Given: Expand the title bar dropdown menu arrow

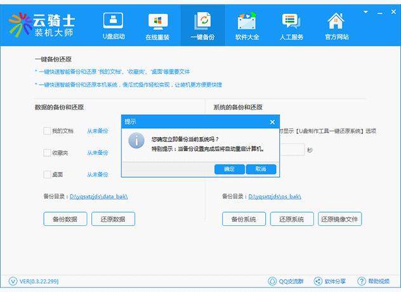Looking at the screenshot, I should click(366, 11).
